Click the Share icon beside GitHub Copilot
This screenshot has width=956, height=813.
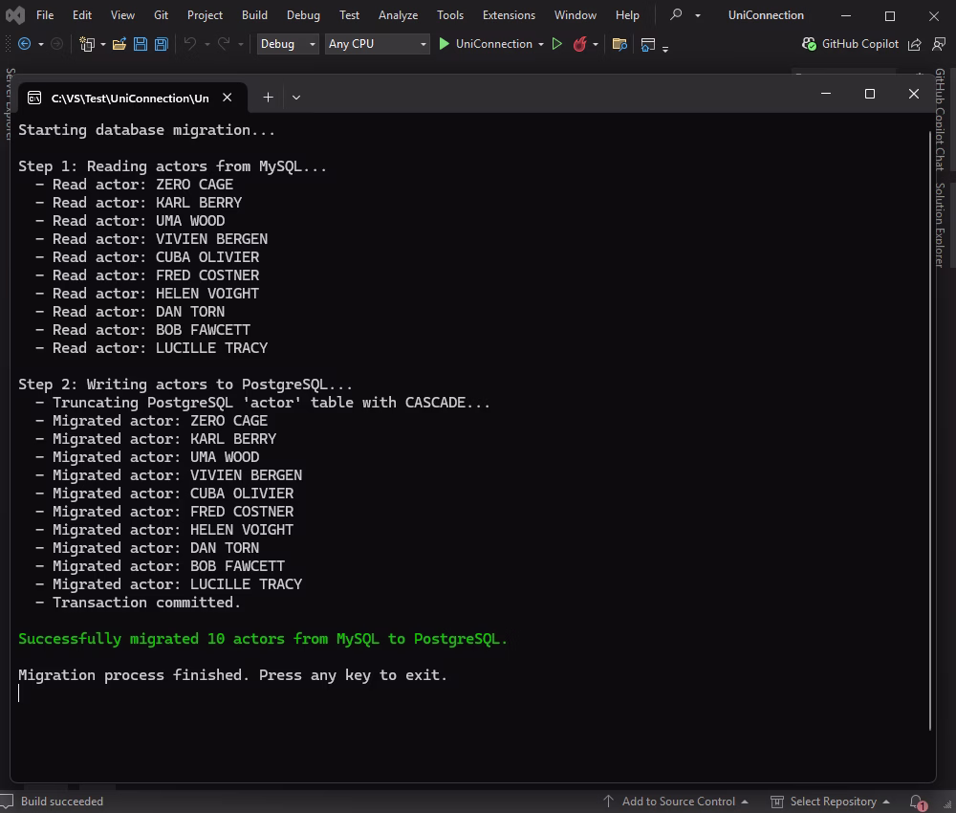point(915,44)
